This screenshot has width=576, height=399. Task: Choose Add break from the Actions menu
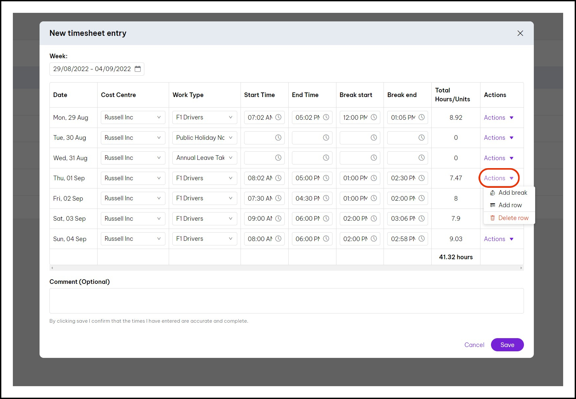coord(512,193)
